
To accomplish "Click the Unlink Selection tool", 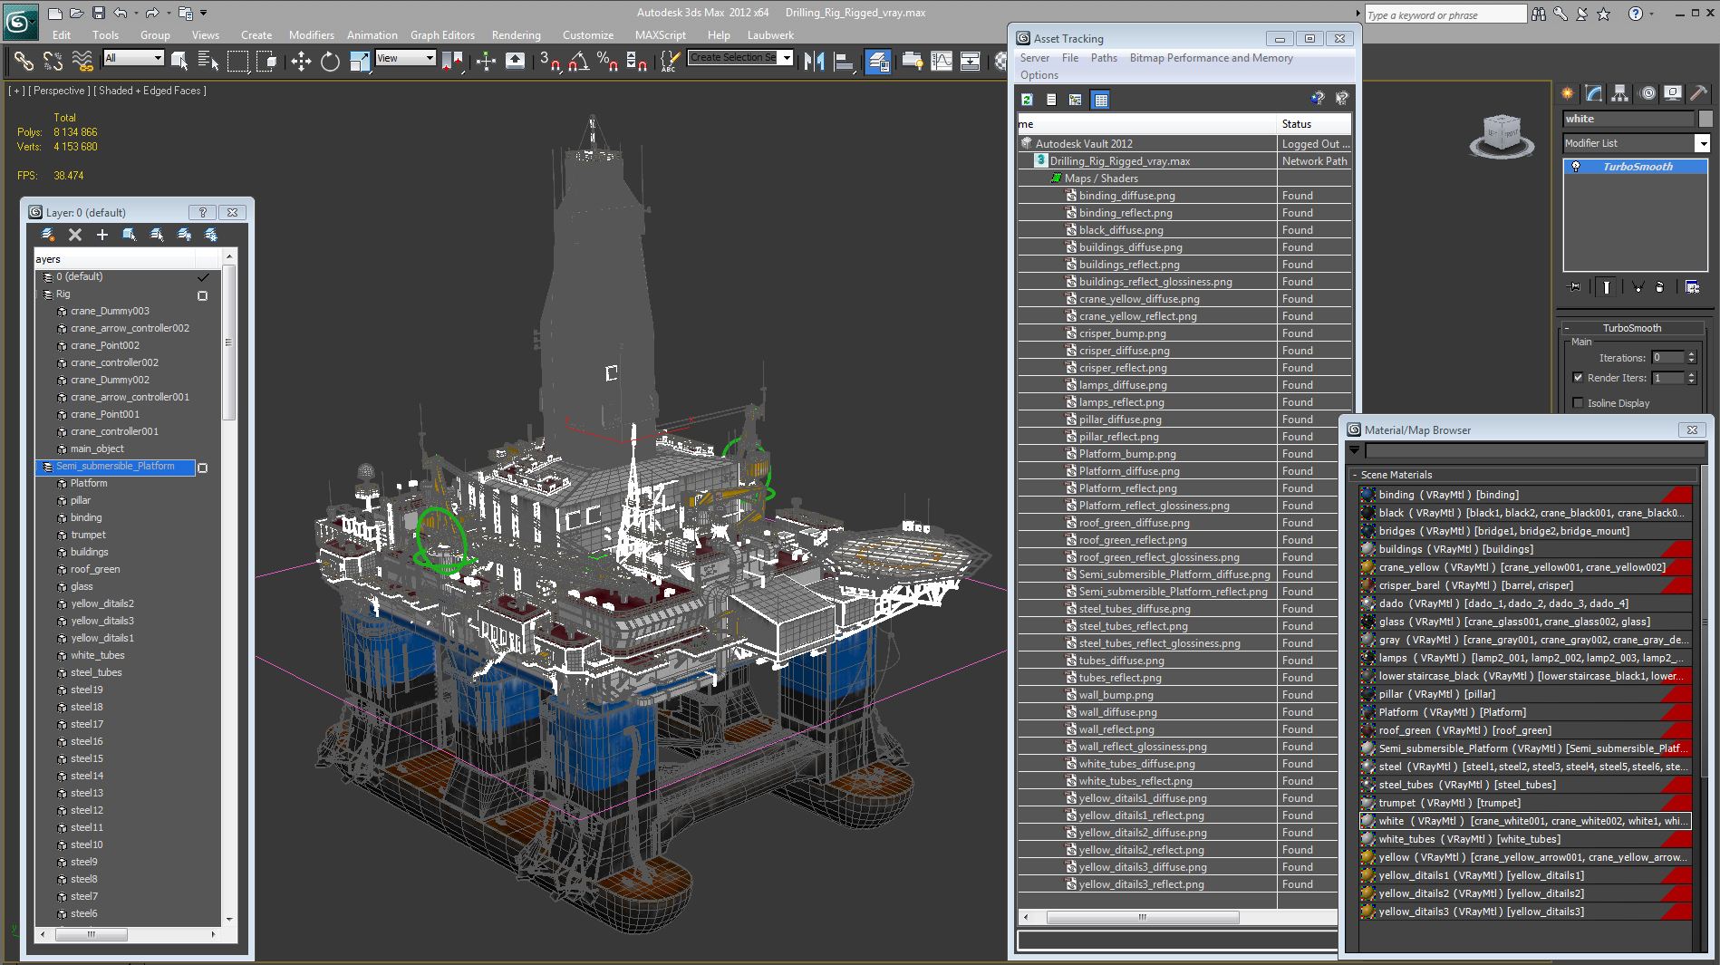I will [53, 61].
